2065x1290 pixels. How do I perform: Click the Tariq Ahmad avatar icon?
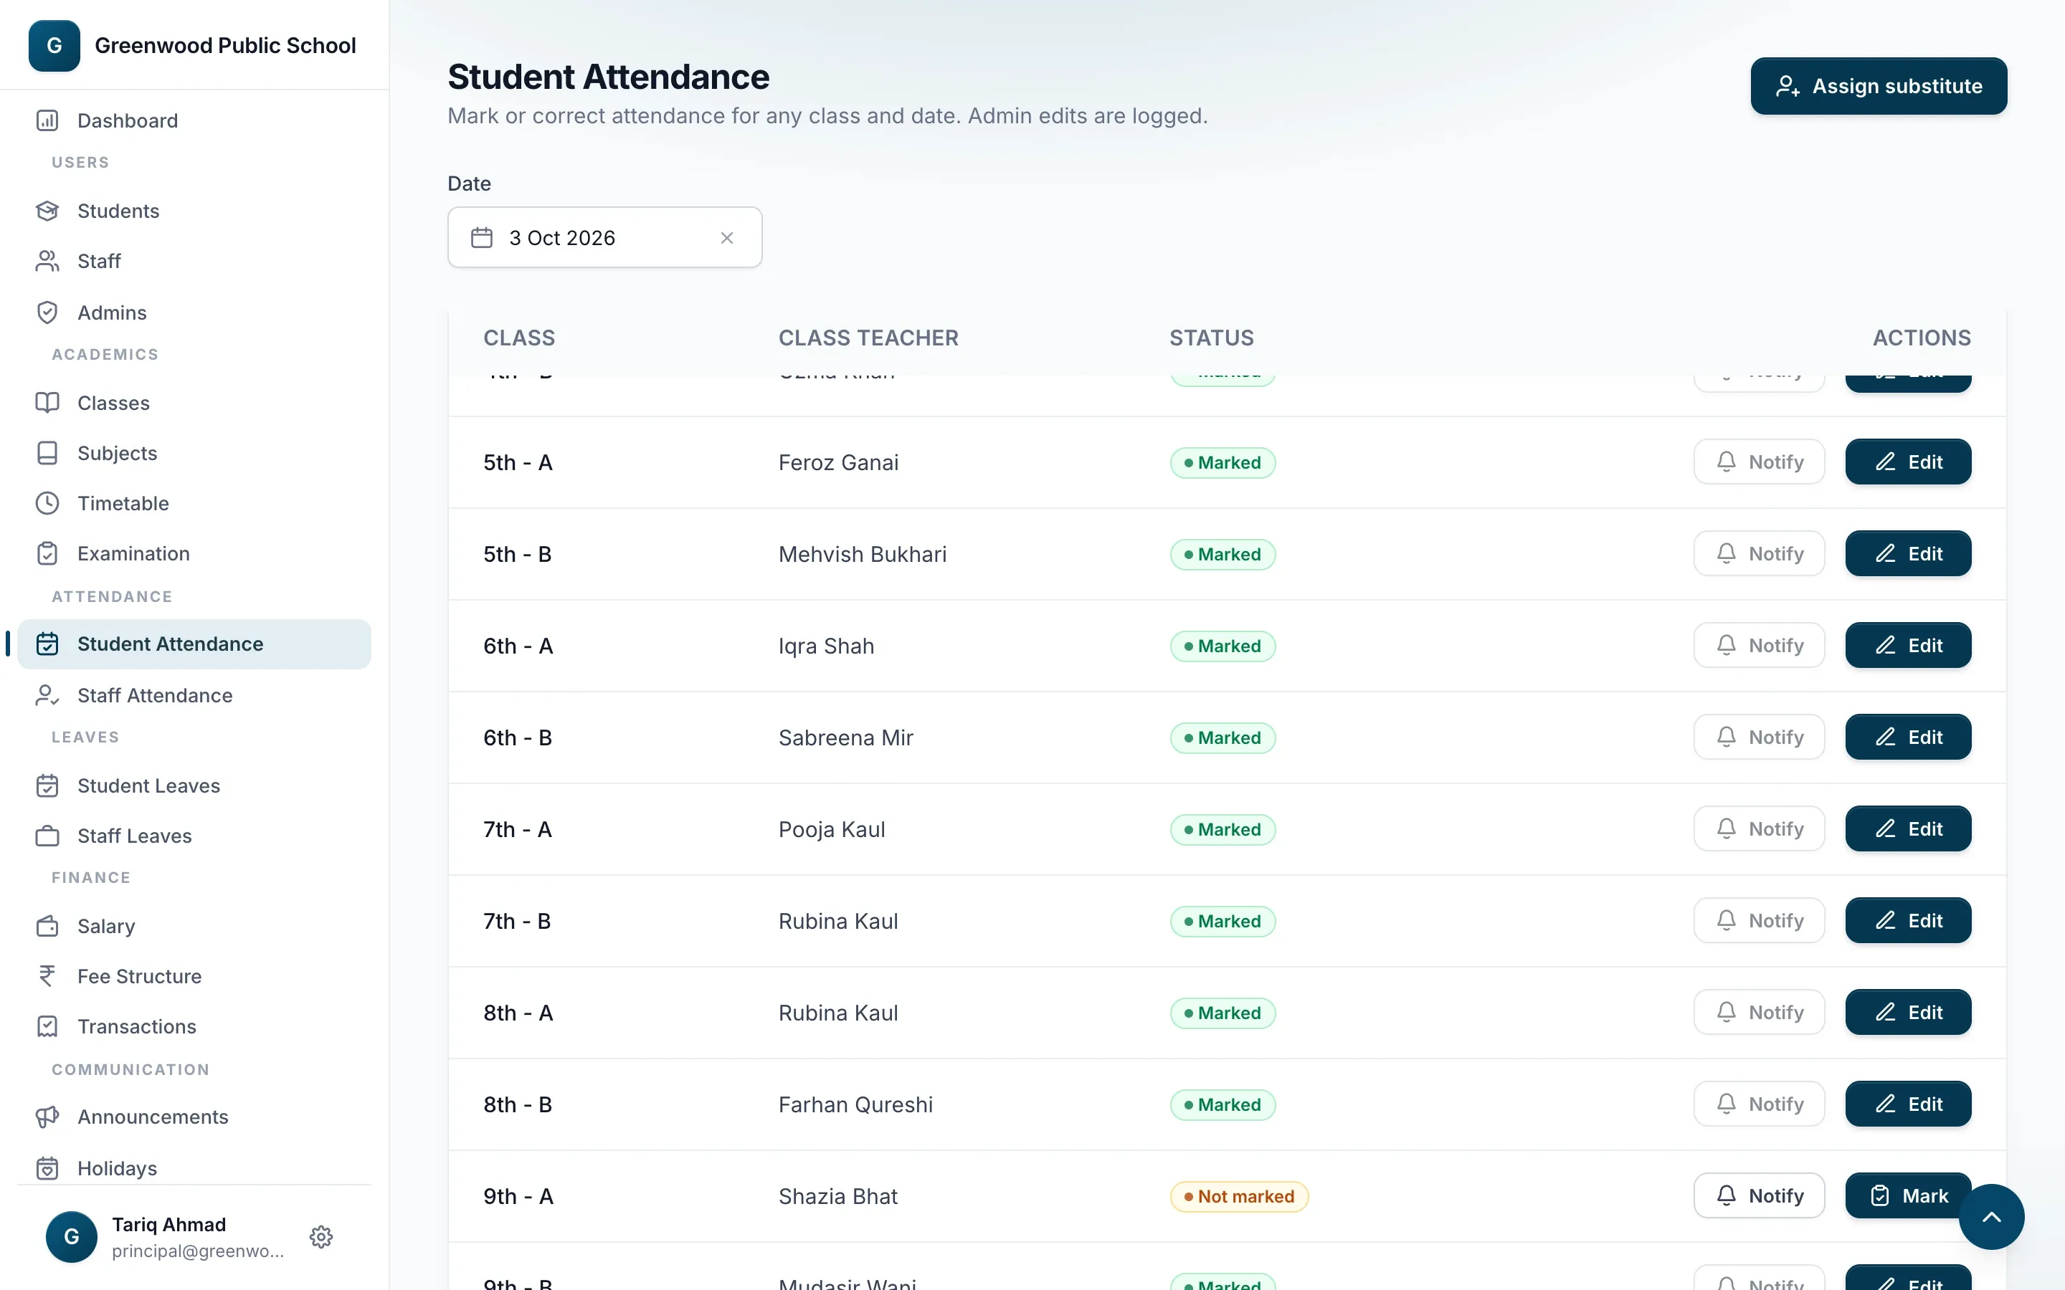tap(71, 1236)
